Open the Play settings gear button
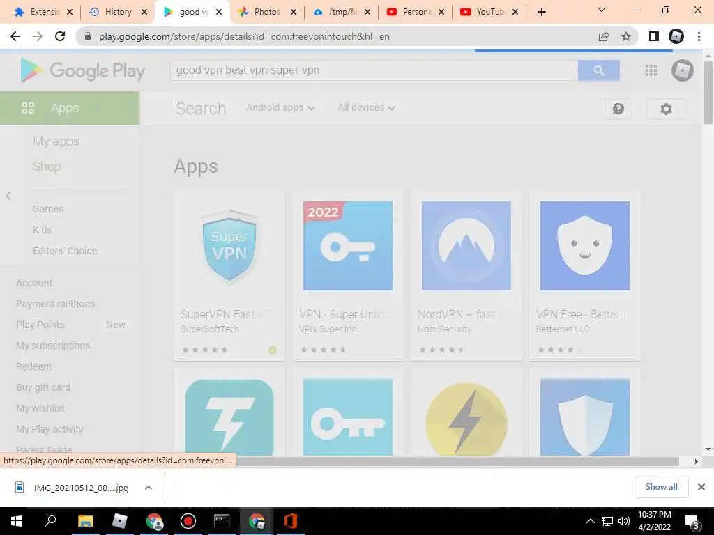714x535 pixels. coord(666,109)
